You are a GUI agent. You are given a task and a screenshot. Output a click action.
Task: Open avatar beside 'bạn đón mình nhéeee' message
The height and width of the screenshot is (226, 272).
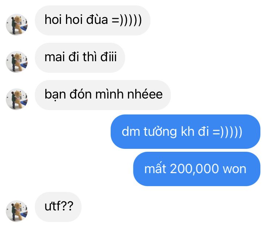(x=17, y=99)
